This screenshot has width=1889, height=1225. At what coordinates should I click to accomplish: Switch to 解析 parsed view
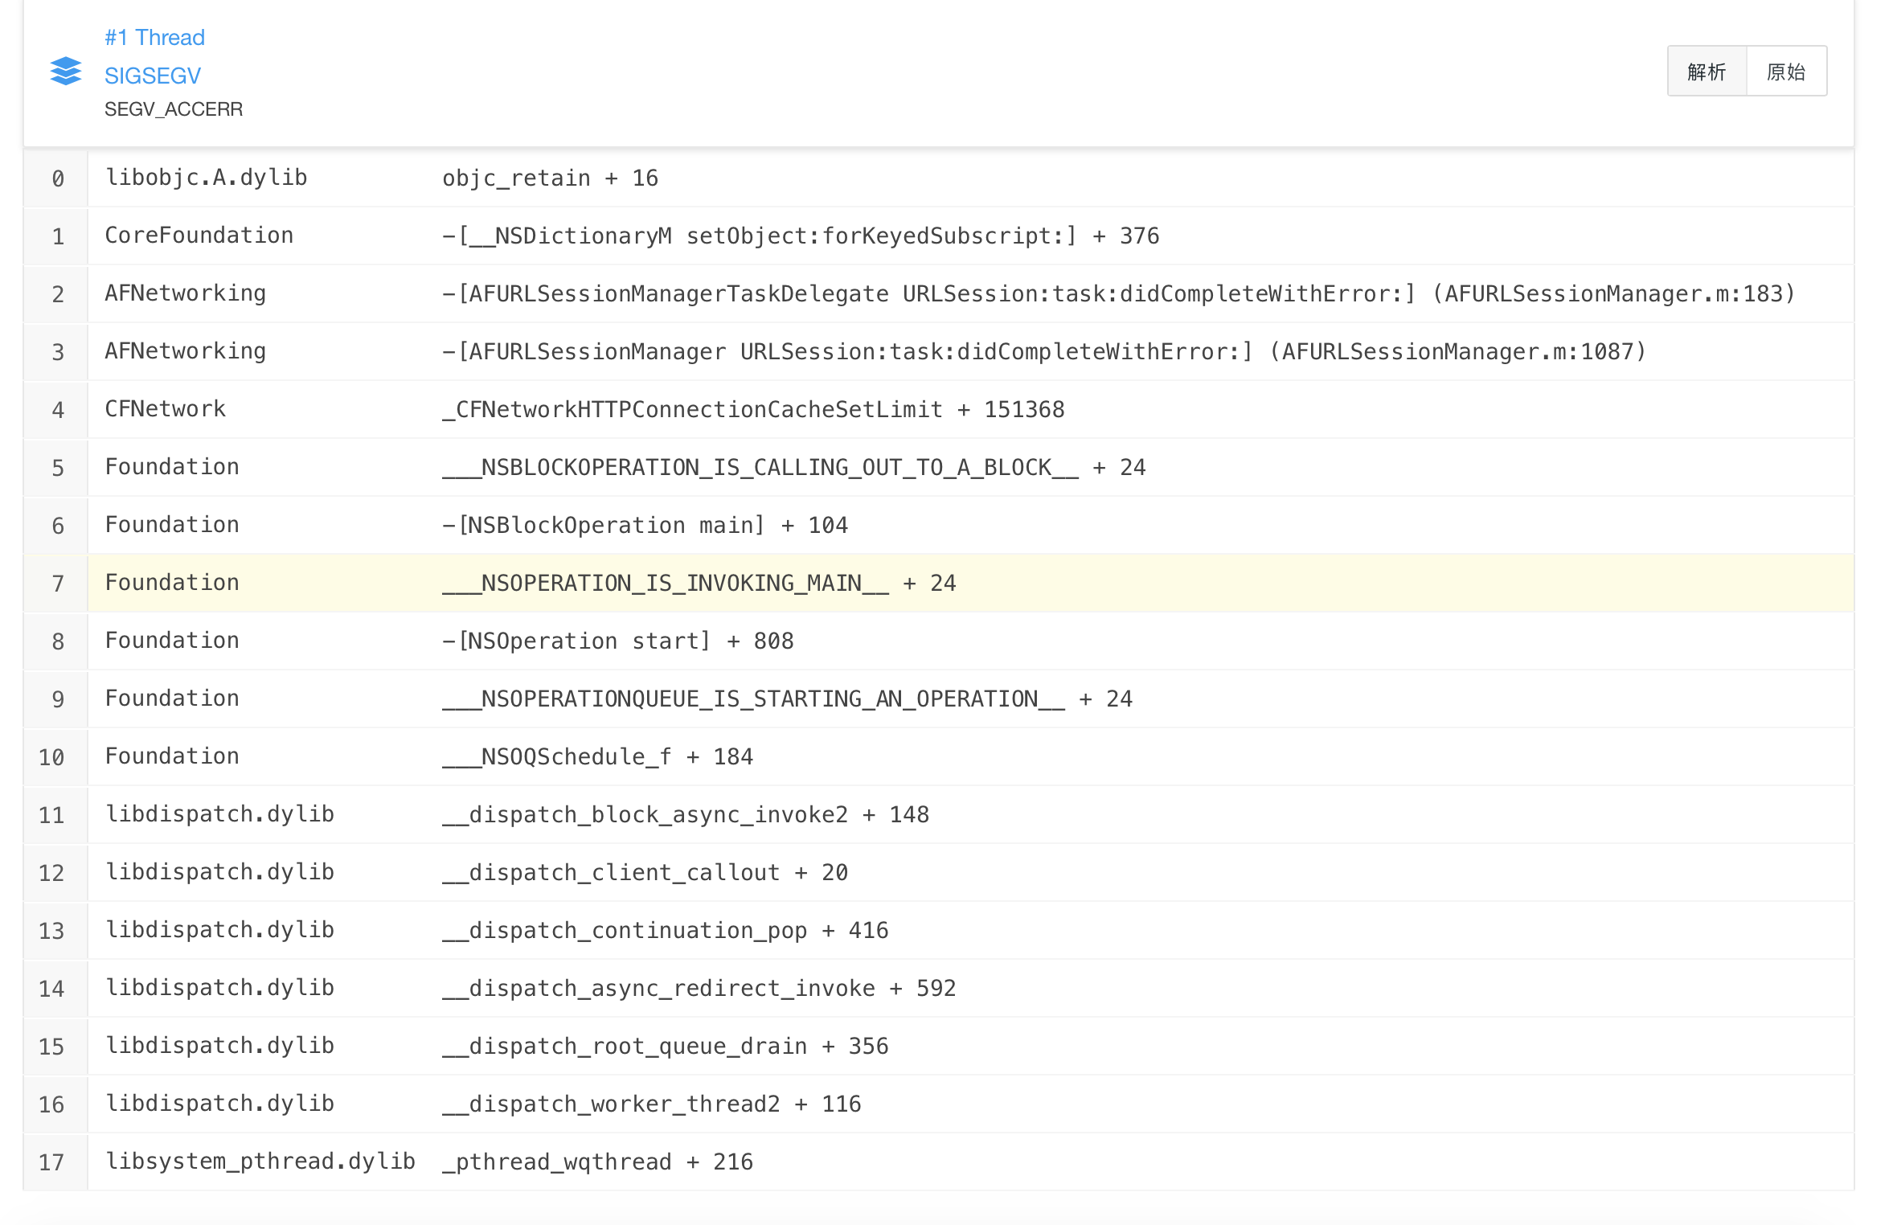[x=1707, y=72]
